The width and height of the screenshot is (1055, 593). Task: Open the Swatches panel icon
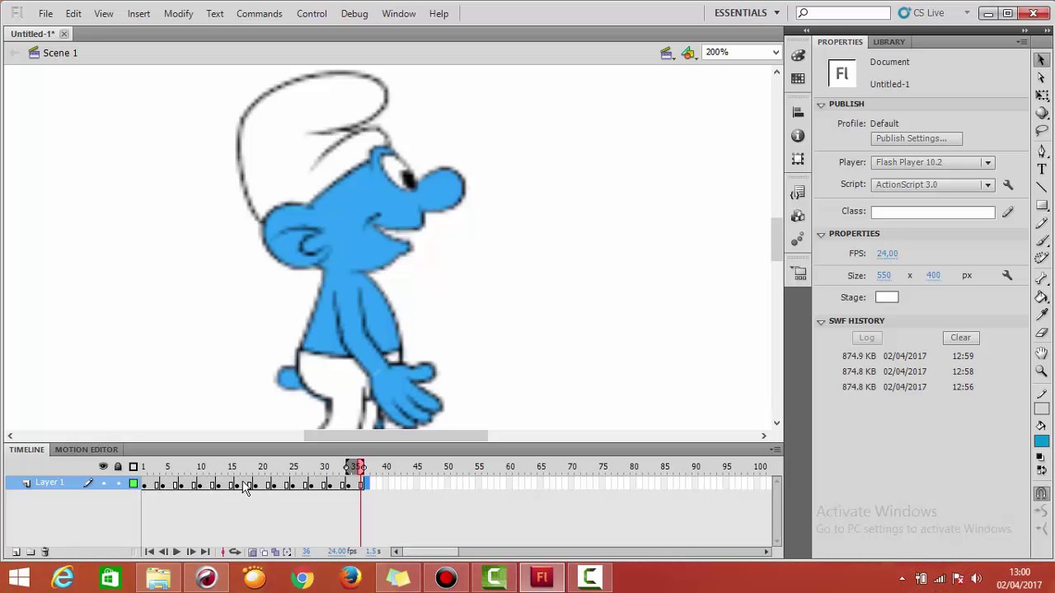pyautogui.click(x=798, y=78)
